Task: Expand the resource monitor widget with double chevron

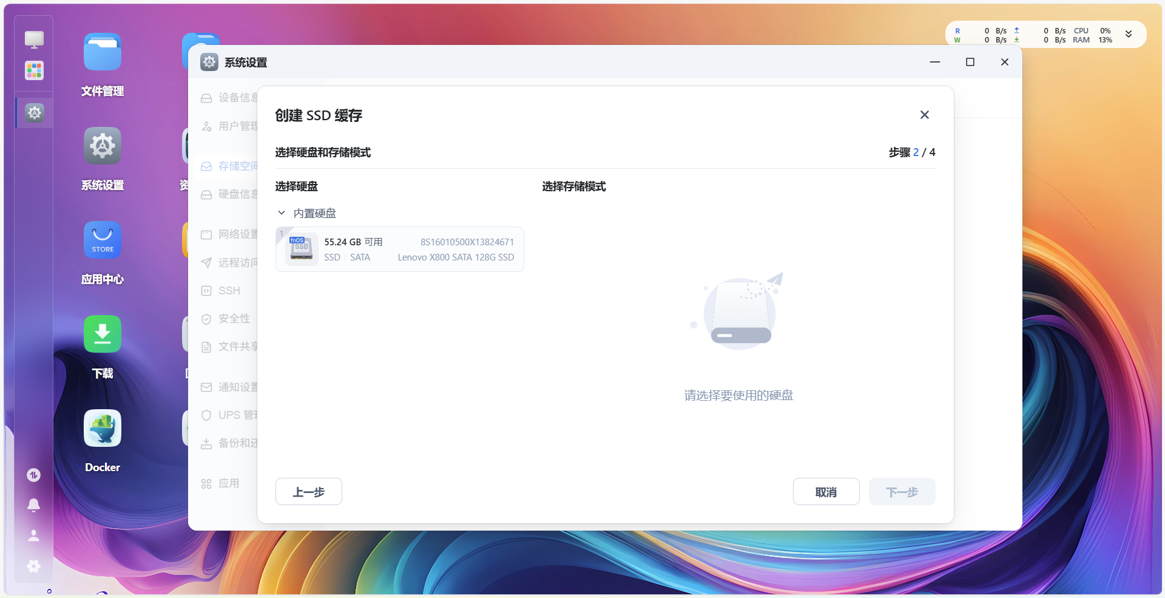Action: 1129,35
